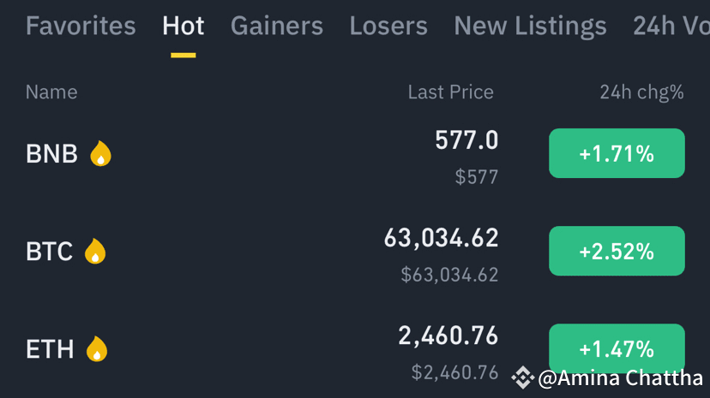The image size is (710, 398).
Task: Sort the list by the Name column
Action: (x=51, y=92)
